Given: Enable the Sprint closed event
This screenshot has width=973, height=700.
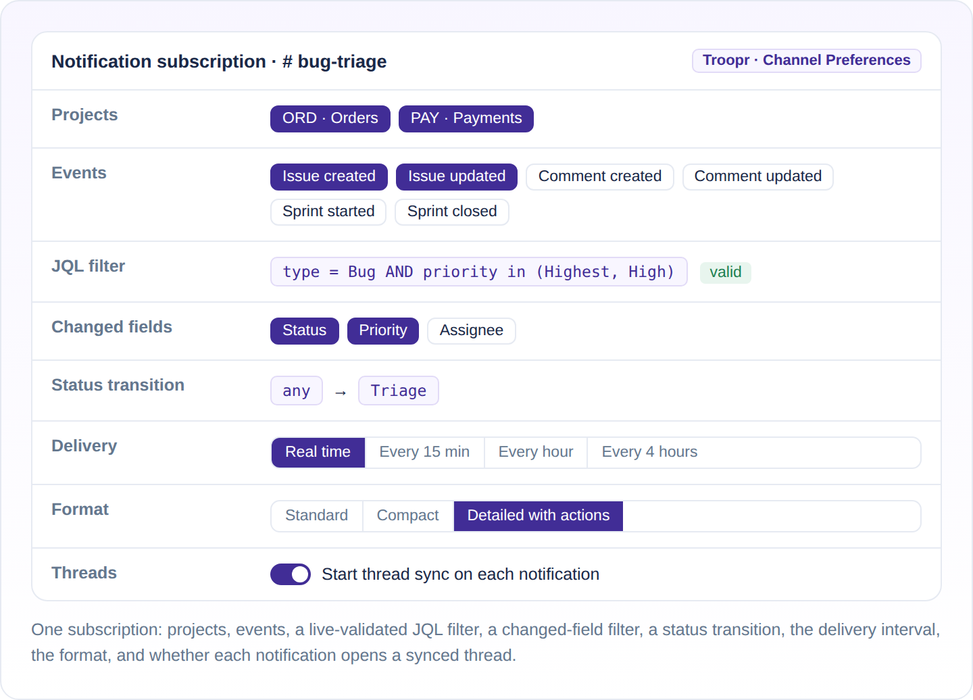Looking at the screenshot, I should 451,212.
